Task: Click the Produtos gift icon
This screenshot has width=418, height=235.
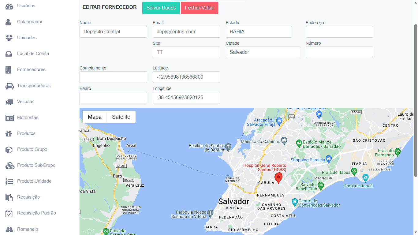Action: click(x=9, y=134)
